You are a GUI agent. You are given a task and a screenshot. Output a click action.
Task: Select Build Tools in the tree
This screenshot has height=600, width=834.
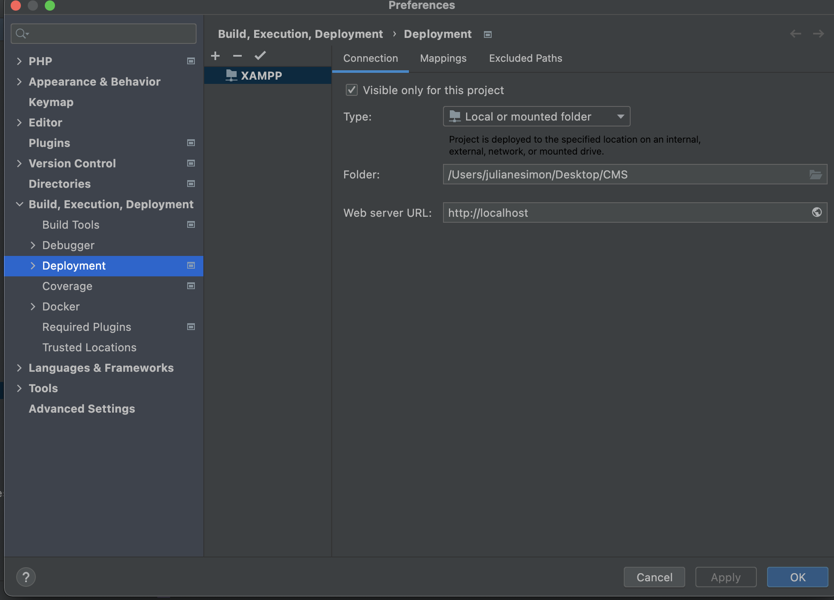[x=71, y=225]
